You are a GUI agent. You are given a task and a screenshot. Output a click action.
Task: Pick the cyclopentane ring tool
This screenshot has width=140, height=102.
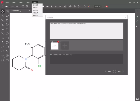tap(7, 34)
